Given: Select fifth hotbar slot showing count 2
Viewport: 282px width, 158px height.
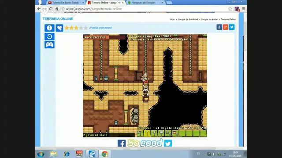Looking at the screenshot, I should click(168, 133).
